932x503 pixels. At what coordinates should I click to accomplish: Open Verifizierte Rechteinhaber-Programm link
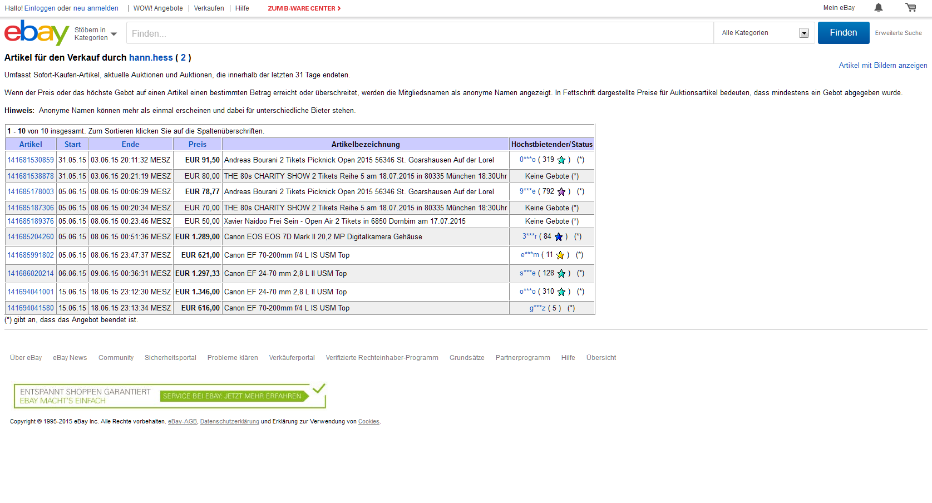click(382, 358)
